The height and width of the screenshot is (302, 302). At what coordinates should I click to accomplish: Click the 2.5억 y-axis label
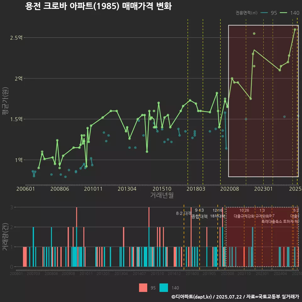click(x=16, y=38)
